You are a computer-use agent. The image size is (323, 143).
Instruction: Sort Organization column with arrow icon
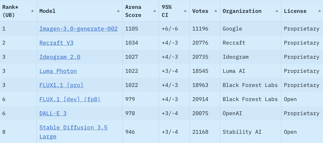[x=277, y=11]
